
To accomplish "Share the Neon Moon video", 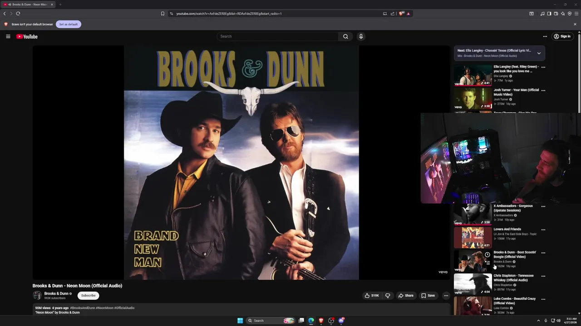I will [x=406, y=296].
